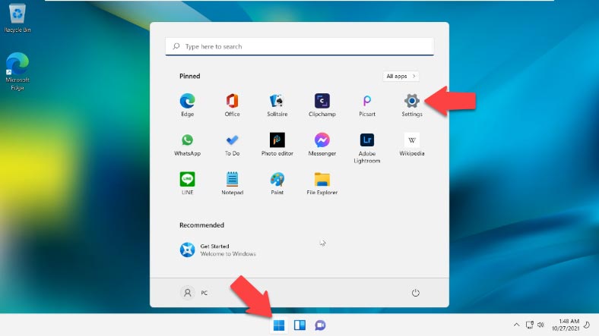Screen dimensions: 599x336
Task: Open the PC user account menu
Action: pos(194,293)
